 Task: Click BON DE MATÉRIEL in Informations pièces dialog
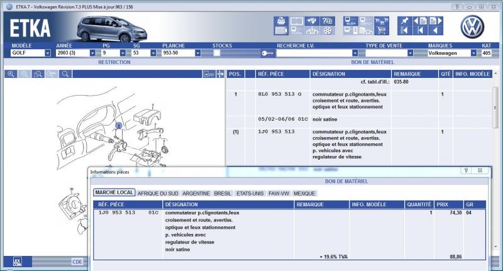tap(346, 182)
